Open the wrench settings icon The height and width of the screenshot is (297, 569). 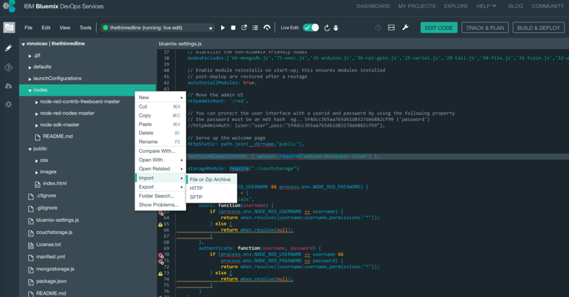point(405,28)
